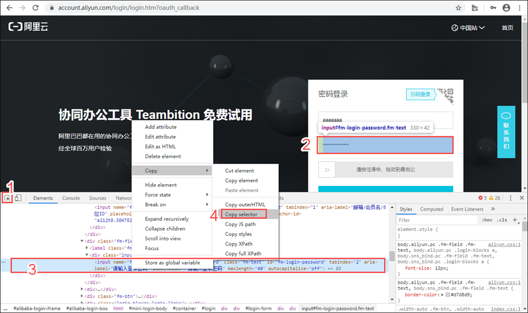Click the Filter field in the Styles pane

(x=435, y=220)
